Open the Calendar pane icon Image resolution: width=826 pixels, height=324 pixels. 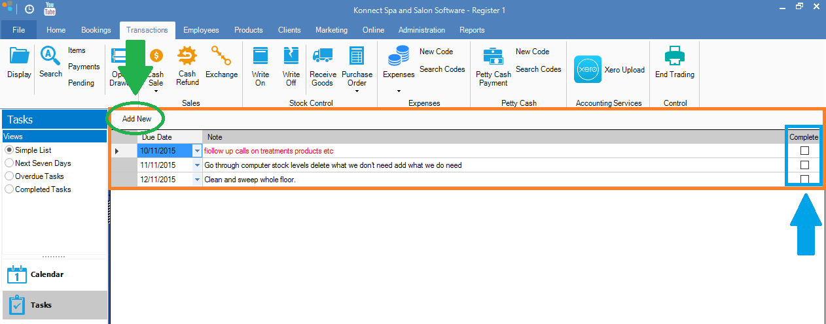point(16,274)
